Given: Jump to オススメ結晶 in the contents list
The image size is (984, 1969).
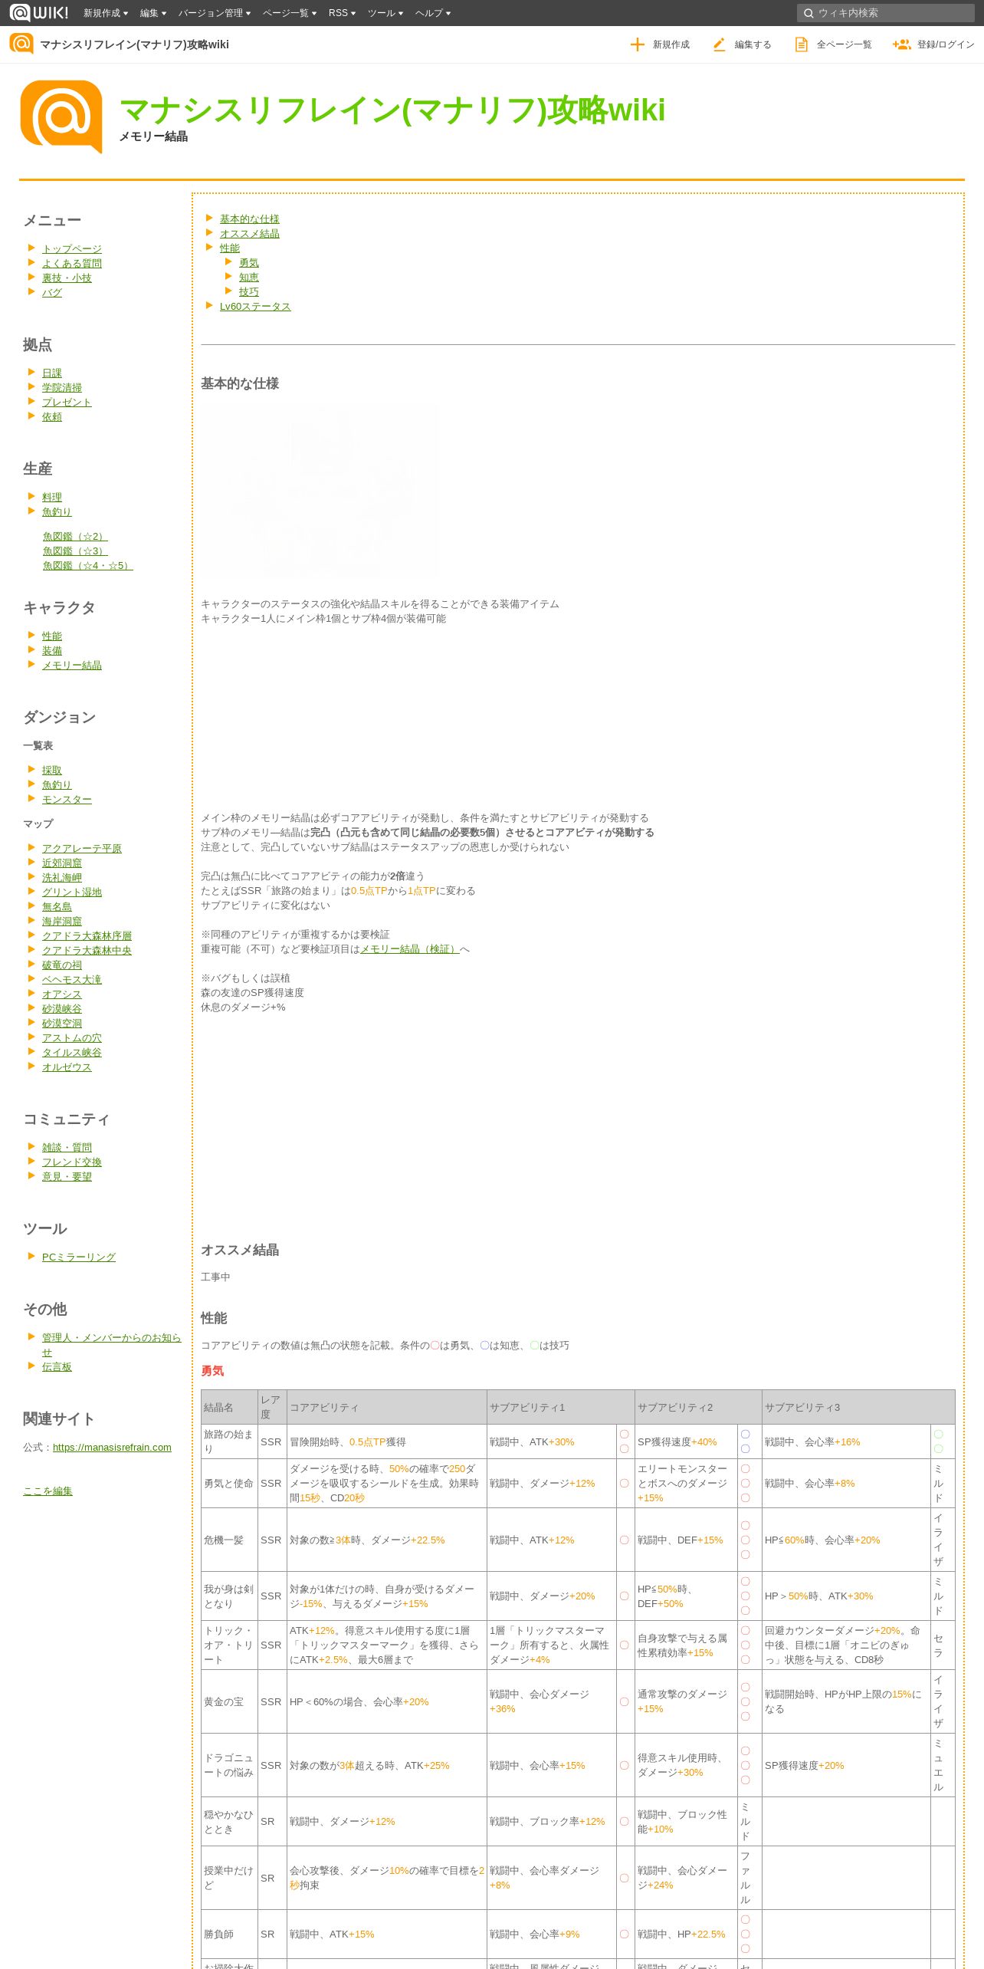Looking at the screenshot, I should 250,234.
